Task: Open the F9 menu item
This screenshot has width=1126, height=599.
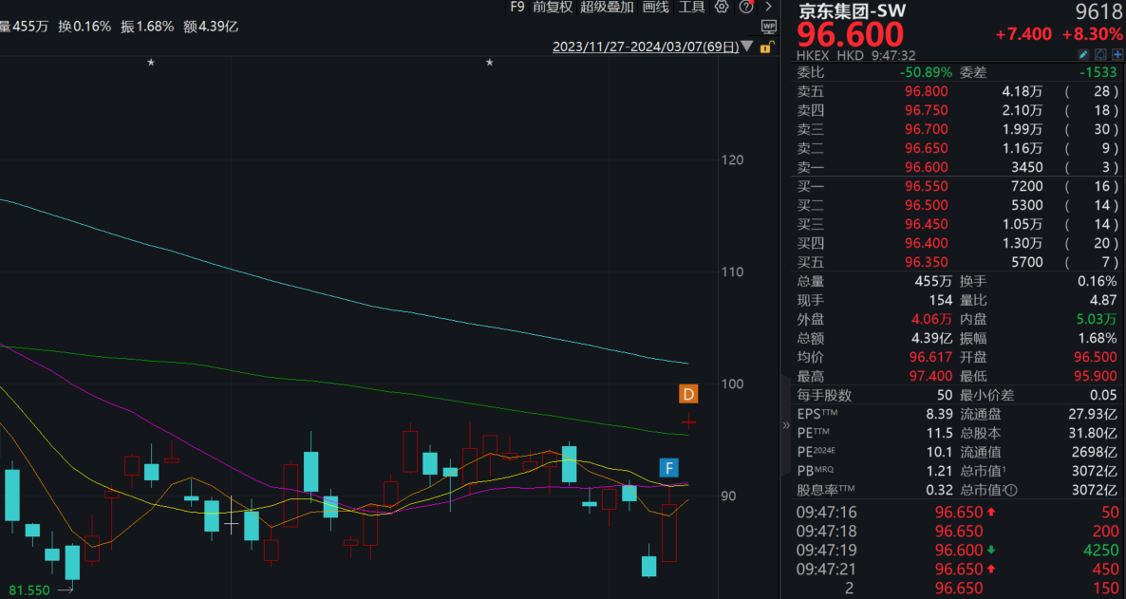Action: [517, 8]
